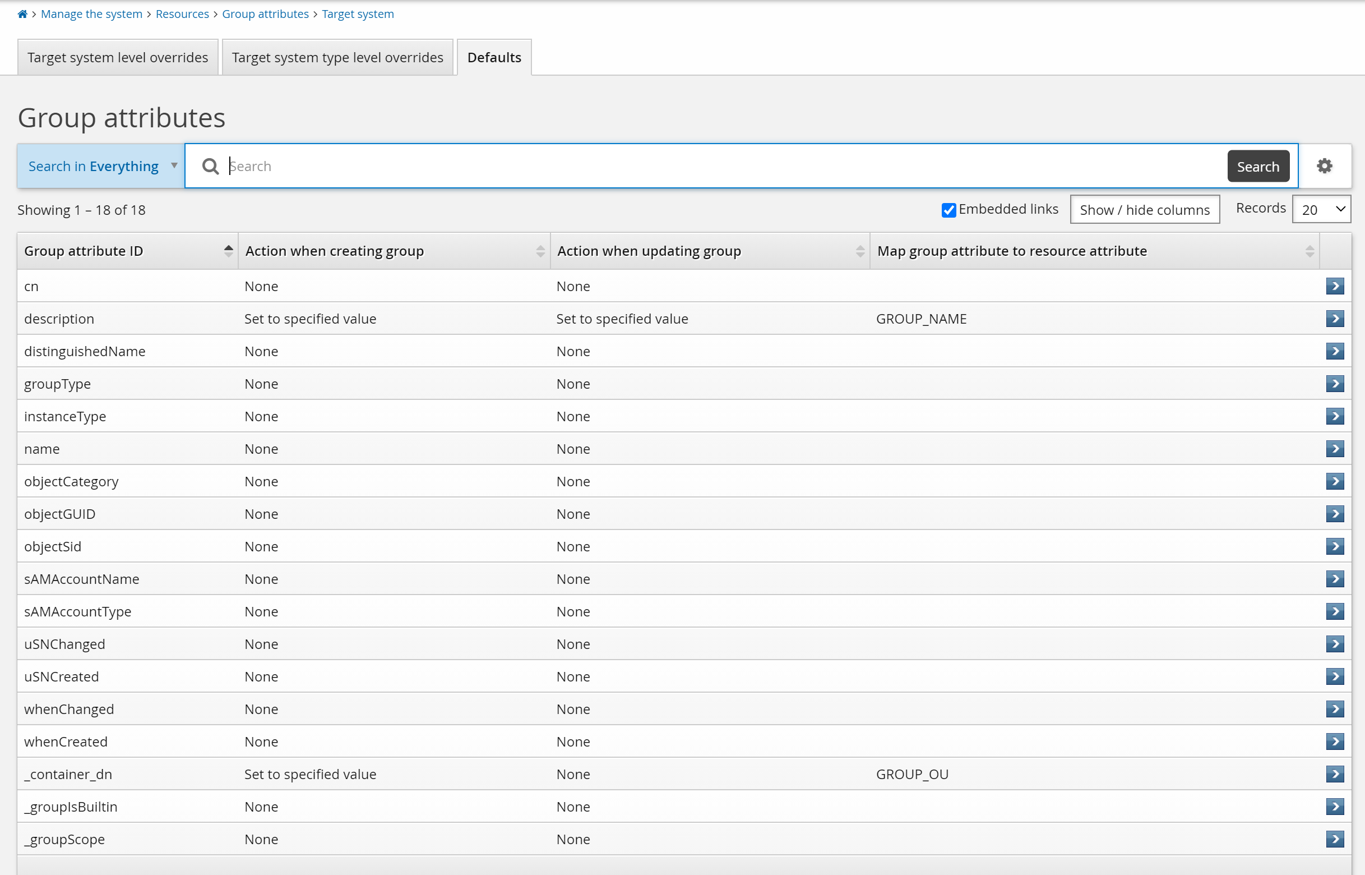Open the Records per page dropdown
This screenshot has width=1365, height=875.
pyautogui.click(x=1321, y=210)
